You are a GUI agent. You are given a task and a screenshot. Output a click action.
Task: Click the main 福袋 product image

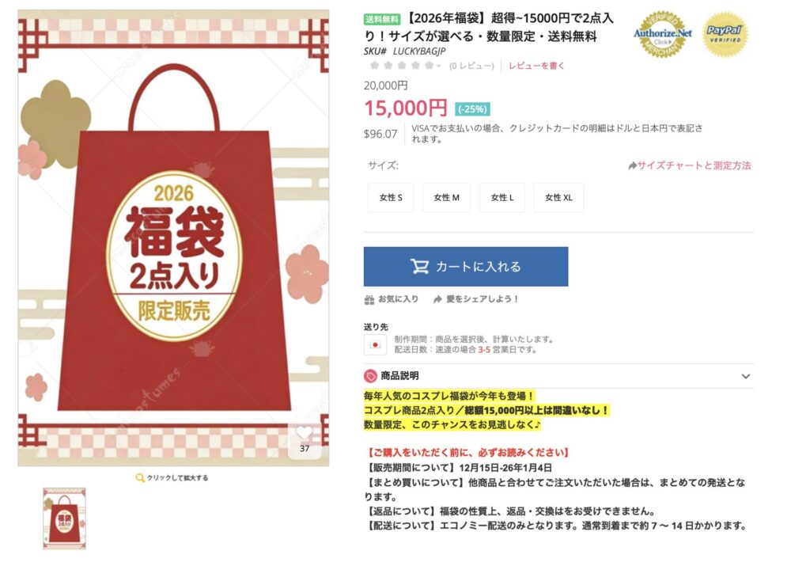click(173, 237)
